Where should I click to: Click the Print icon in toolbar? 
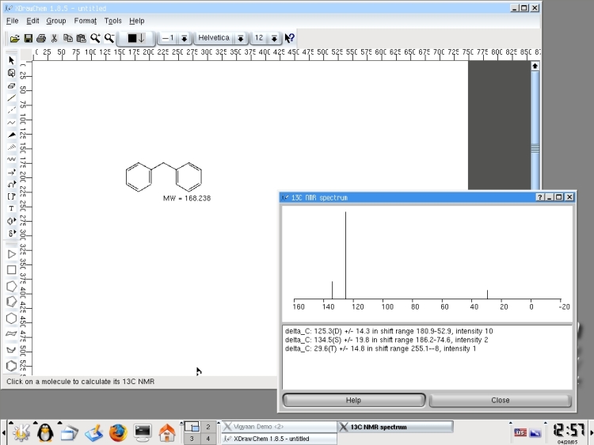tap(40, 38)
